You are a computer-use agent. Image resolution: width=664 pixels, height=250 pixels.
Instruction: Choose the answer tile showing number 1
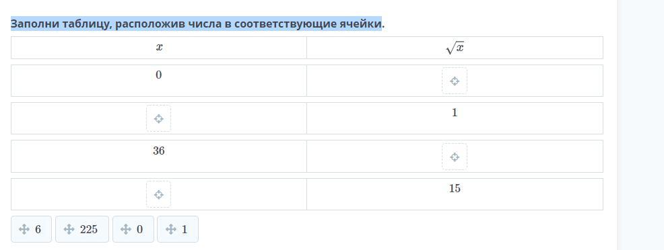tap(177, 229)
